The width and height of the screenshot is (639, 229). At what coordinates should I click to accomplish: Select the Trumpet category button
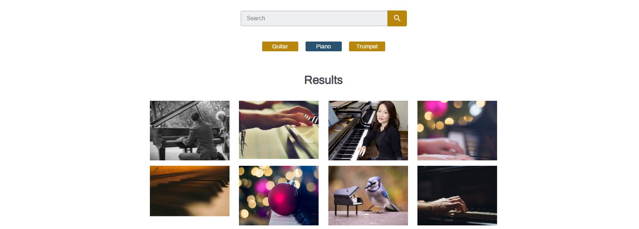click(x=367, y=47)
